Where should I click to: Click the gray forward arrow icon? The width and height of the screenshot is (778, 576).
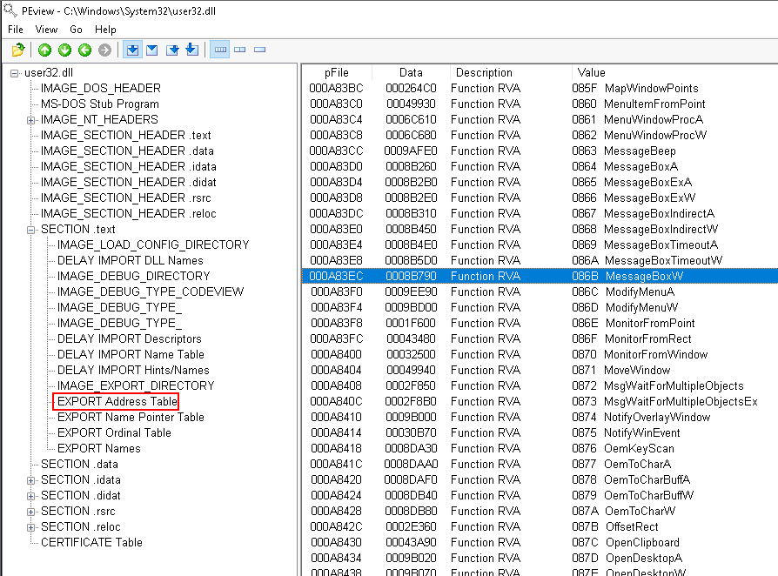pos(104,50)
